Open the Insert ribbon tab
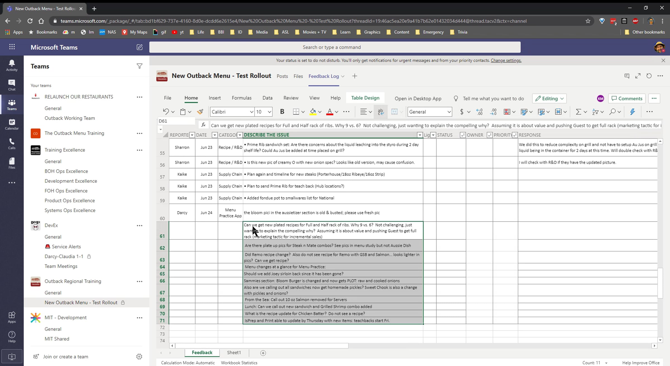 pos(215,98)
